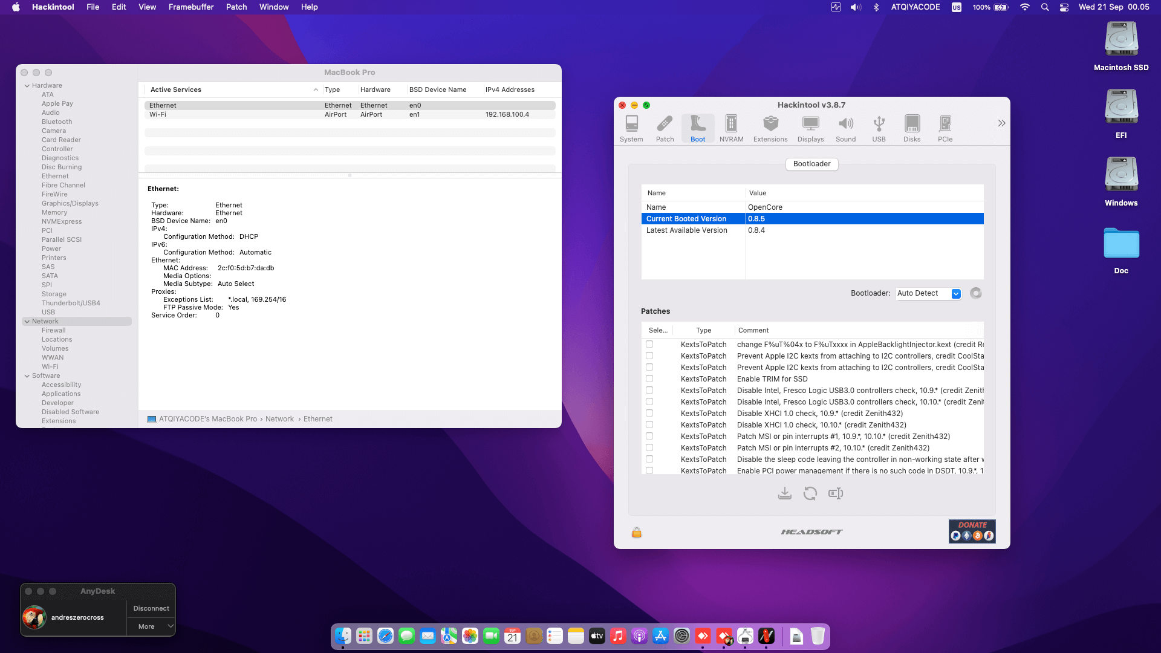The image size is (1161, 653).
Task: Collapse the Hardware section in sidebar
Action: click(x=27, y=86)
